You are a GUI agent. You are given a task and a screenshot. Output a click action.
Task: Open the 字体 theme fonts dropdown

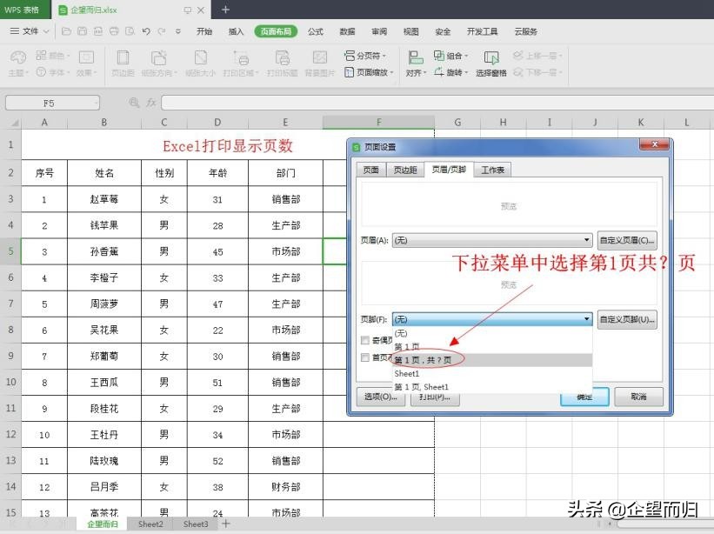(53, 72)
